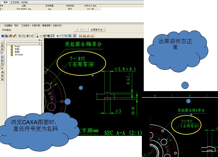The width and height of the screenshot is (218, 157).
Task: Select the Model layout in the tree
Action: (x=17, y=47)
